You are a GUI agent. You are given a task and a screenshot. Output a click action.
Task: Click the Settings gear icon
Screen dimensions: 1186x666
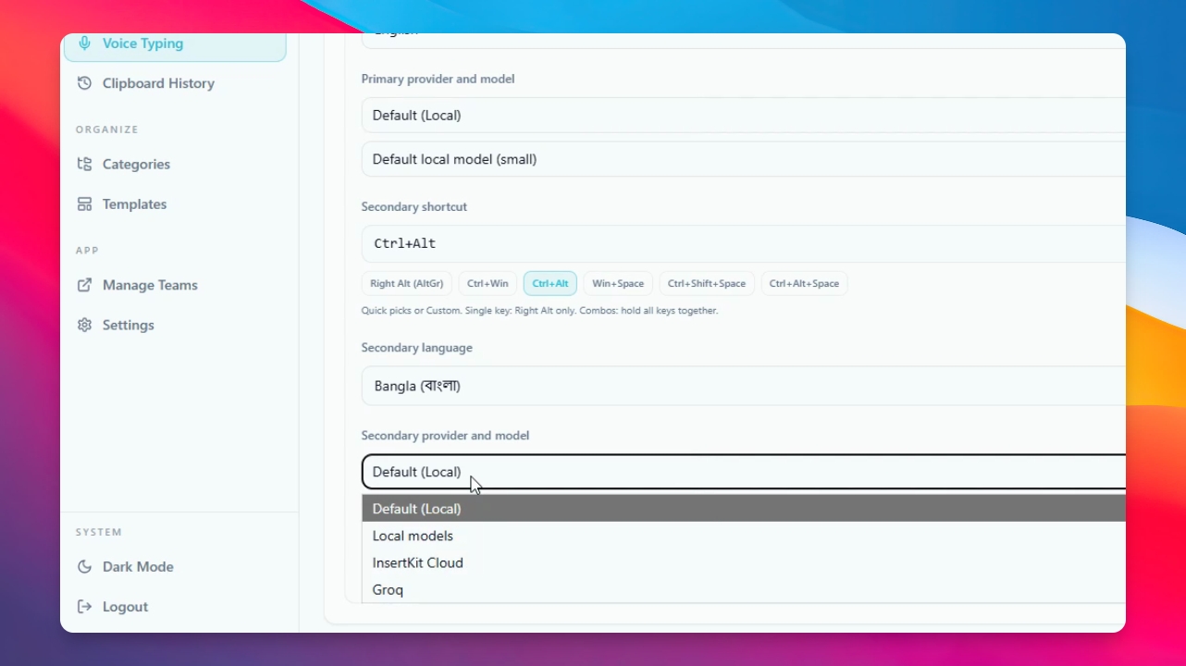pyautogui.click(x=85, y=325)
